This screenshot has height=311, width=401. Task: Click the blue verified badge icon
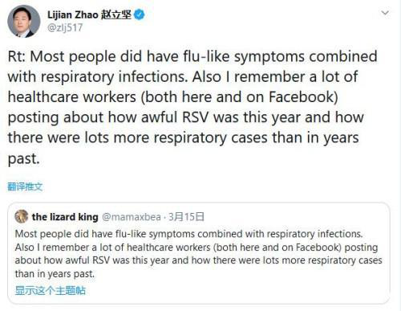(139, 14)
